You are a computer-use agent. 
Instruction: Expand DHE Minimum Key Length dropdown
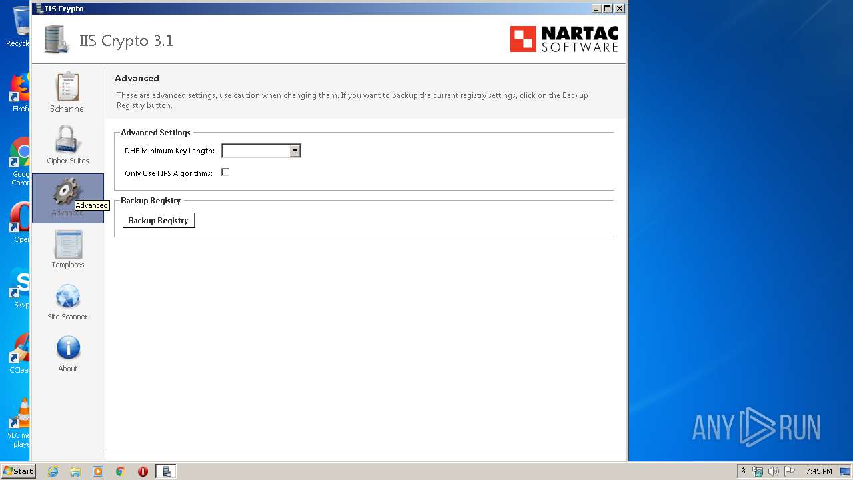pyautogui.click(x=295, y=151)
